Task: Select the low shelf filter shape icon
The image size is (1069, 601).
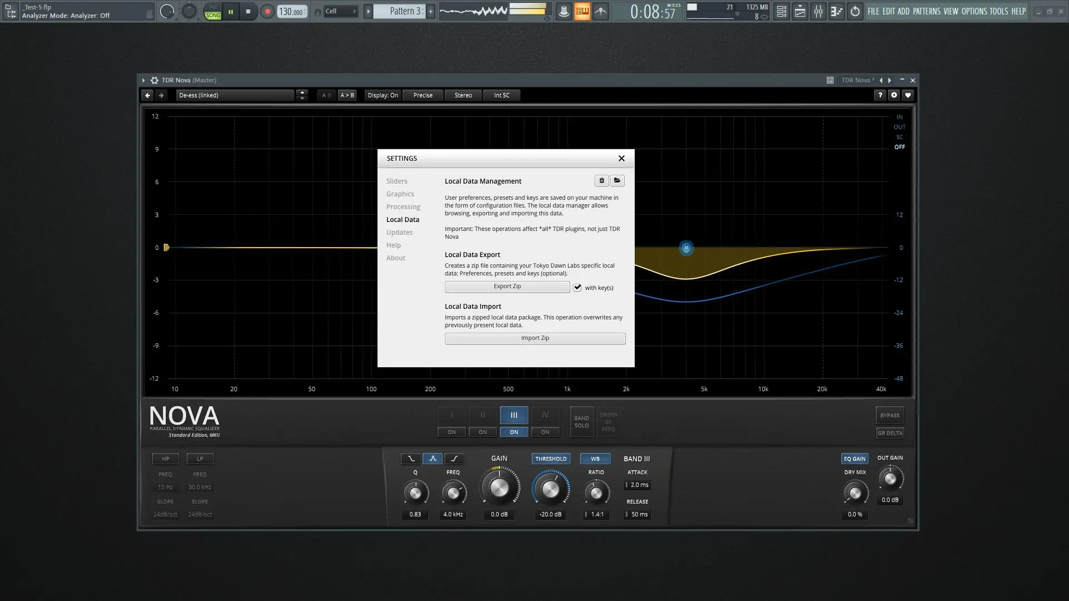Action: (411, 459)
